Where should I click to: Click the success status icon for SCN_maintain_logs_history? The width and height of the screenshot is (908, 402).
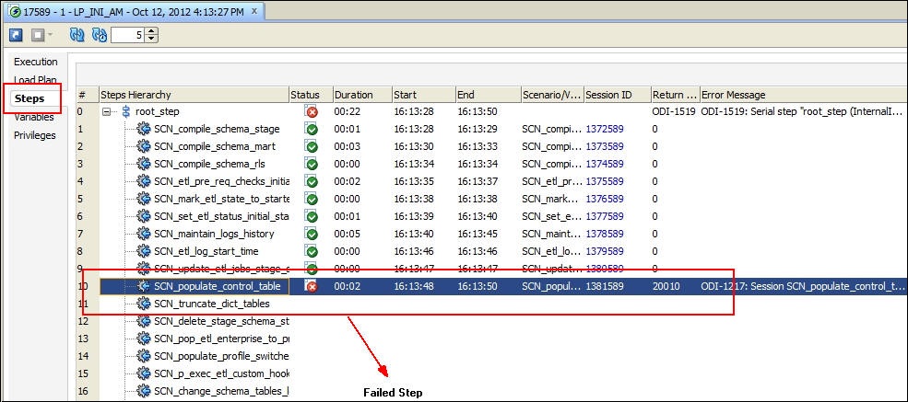(x=312, y=234)
